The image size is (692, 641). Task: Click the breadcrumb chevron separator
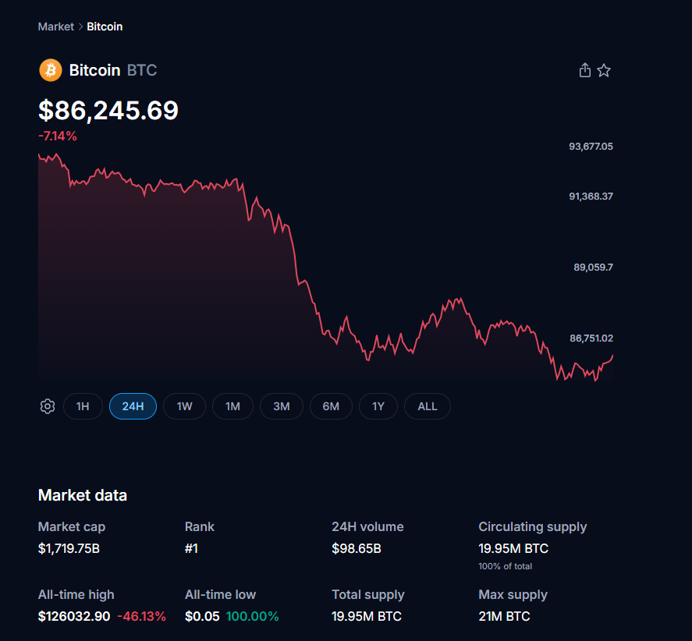[x=80, y=27]
